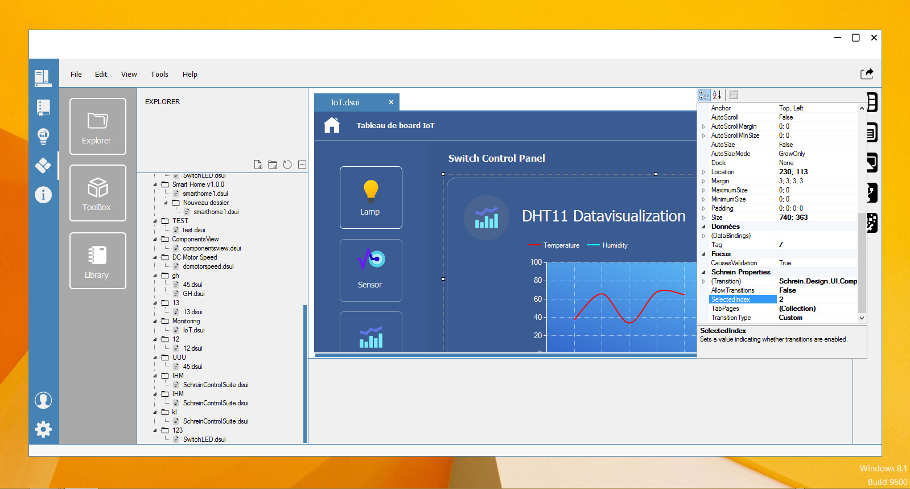910x489 pixels.
Task: Click the home icon in dashboard header
Action: pos(332,125)
